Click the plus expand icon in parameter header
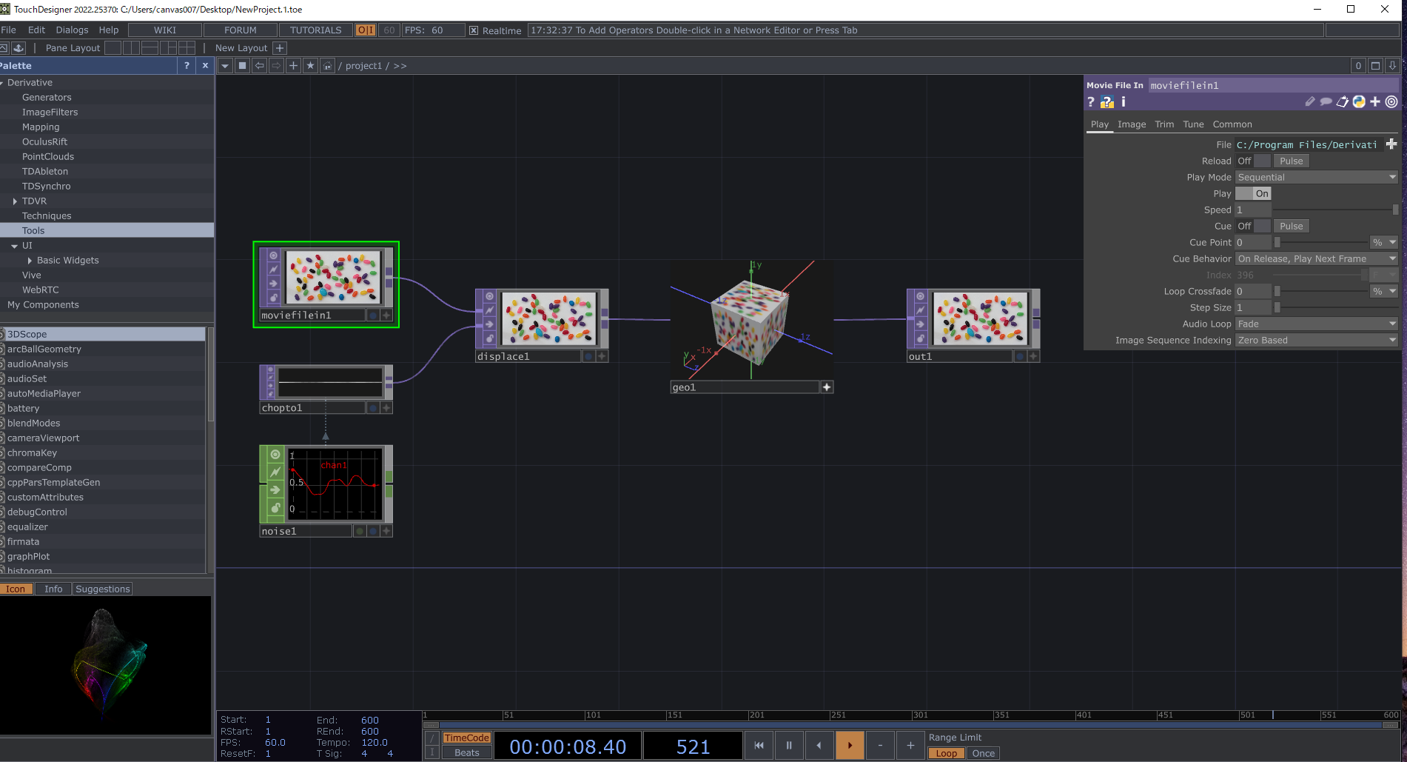The height and width of the screenshot is (762, 1407). (1375, 102)
